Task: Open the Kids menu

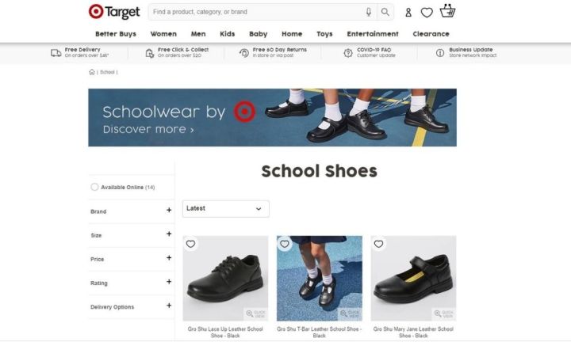Action: click(228, 34)
